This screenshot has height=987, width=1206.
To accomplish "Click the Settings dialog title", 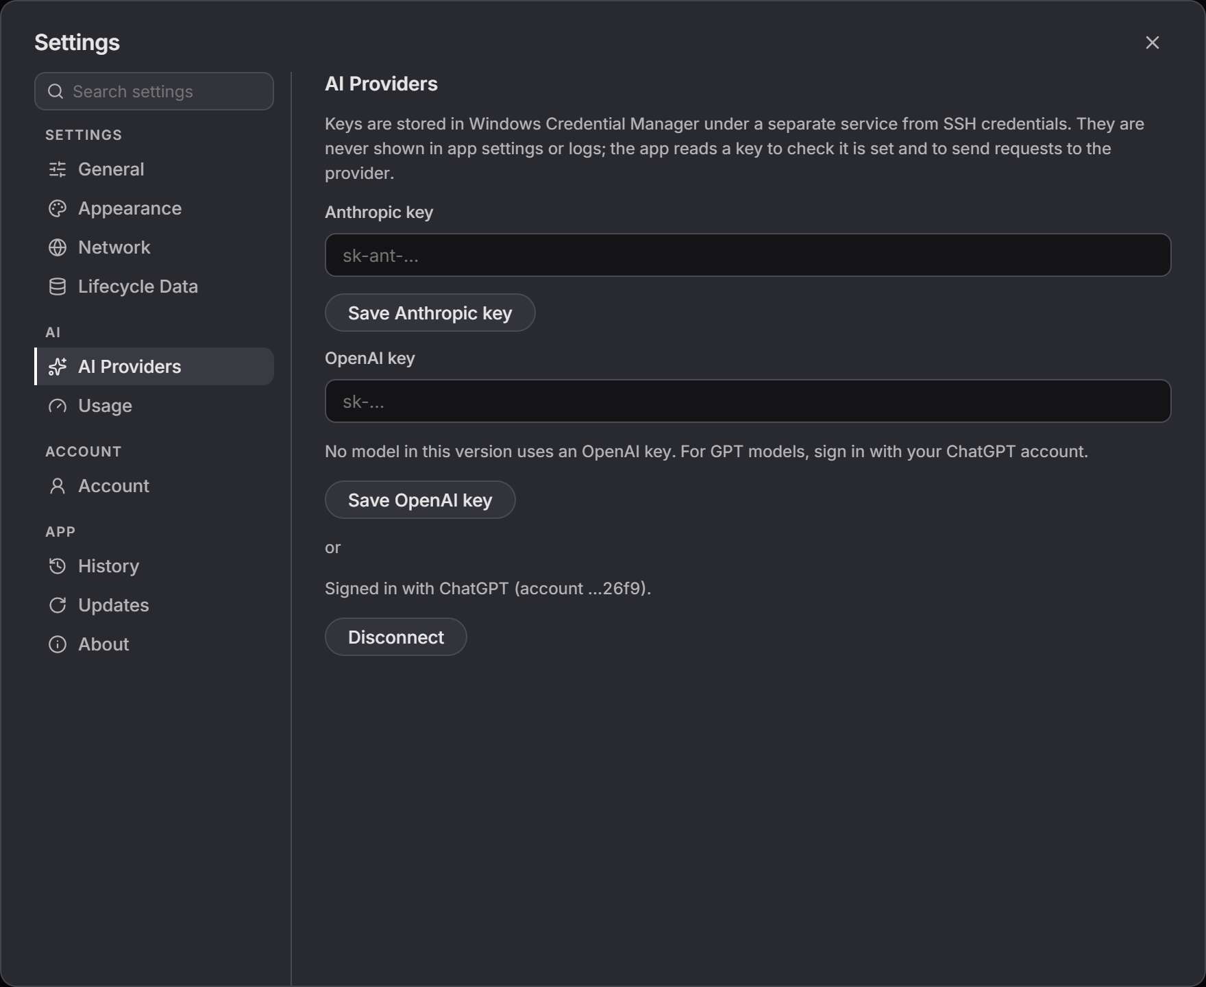I will pos(77,42).
